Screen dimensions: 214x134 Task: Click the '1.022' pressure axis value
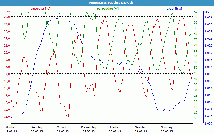(x=209, y=31)
